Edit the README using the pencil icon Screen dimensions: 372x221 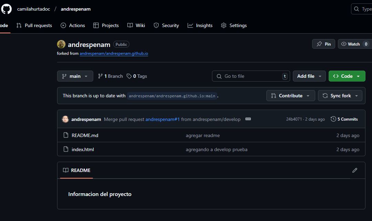pyautogui.click(x=355, y=170)
